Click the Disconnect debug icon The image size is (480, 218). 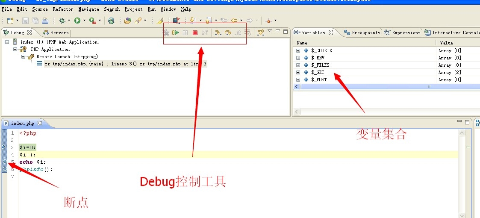click(205, 32)
